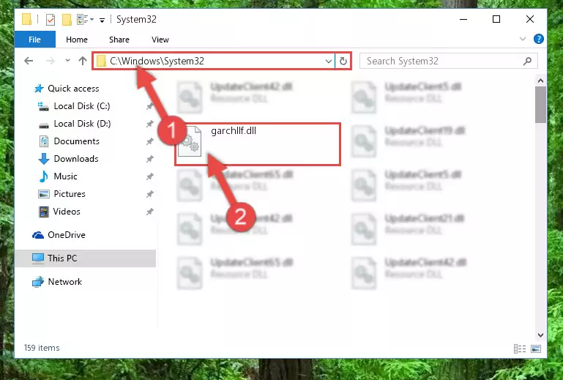Viewport: 563px width, 380px height.
Task: Click the scroll down arrow of file list
Action: 540,335
